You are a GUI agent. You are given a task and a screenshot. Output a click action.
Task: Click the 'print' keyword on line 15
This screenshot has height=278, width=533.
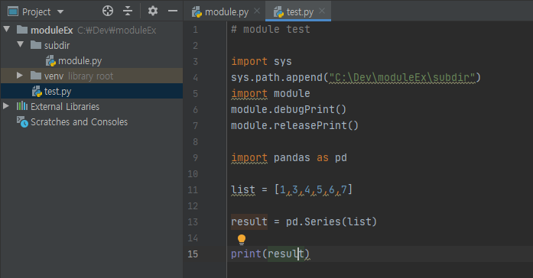click(246, 254)
